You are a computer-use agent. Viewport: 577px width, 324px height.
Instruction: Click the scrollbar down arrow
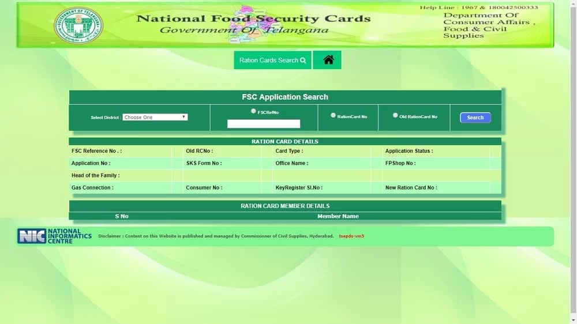(573, 321)
